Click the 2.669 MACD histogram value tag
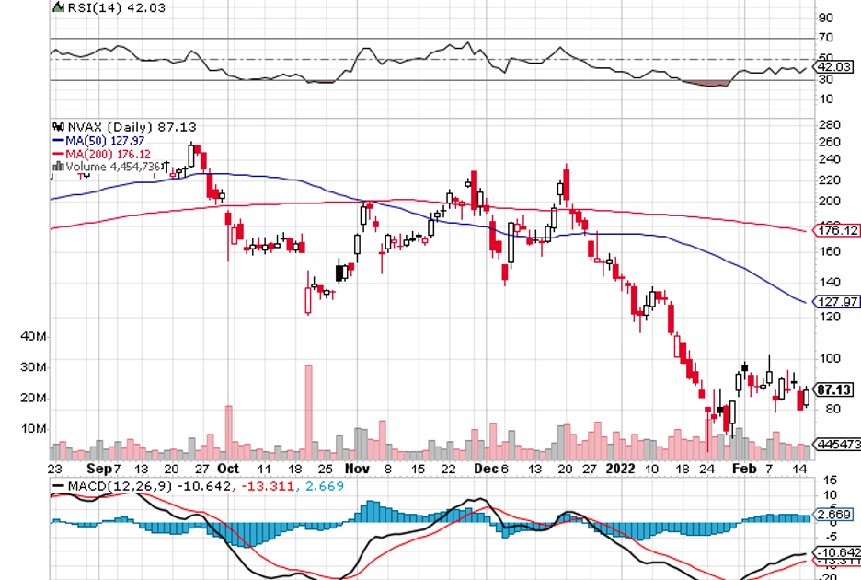The height and width of the screenshot is (580, 861). tap(834, 516)
